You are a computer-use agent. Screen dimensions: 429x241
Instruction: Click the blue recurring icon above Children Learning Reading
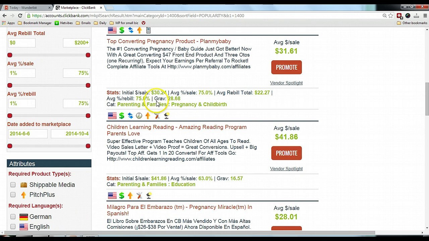point(130,116)
